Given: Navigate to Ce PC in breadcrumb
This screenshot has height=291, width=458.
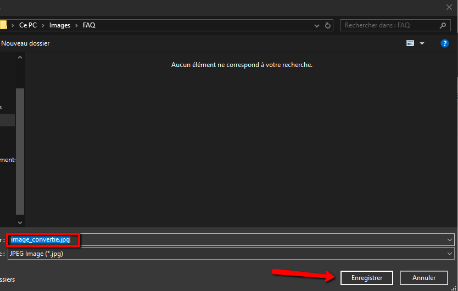Looking at the screenshot, I should click(29, 25).
